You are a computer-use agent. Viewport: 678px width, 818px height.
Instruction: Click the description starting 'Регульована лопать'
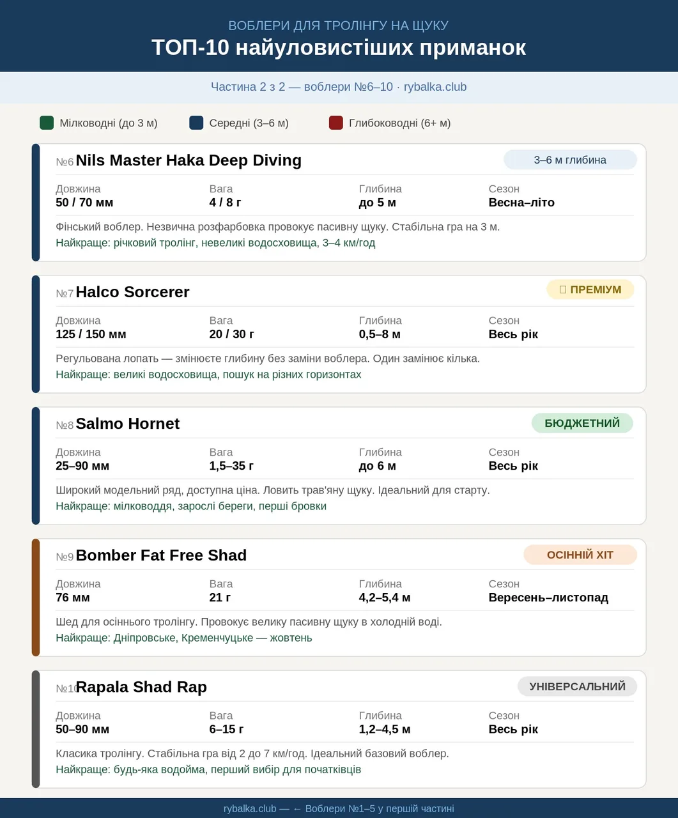click(x=268, y=359)
